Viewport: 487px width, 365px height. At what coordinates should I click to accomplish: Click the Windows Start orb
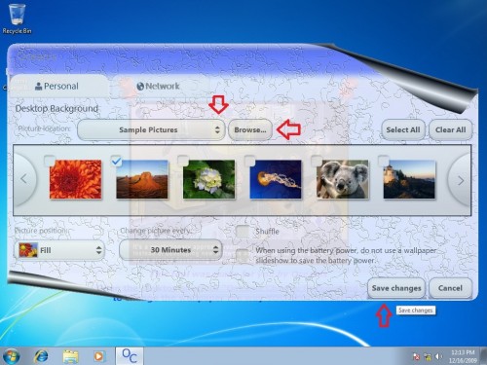click(x=11, y=356)
